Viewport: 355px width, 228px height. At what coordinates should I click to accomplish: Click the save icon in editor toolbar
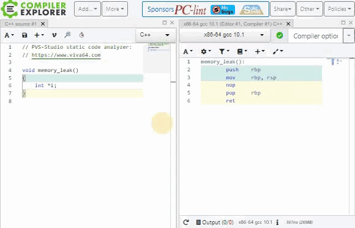(24, 35)
